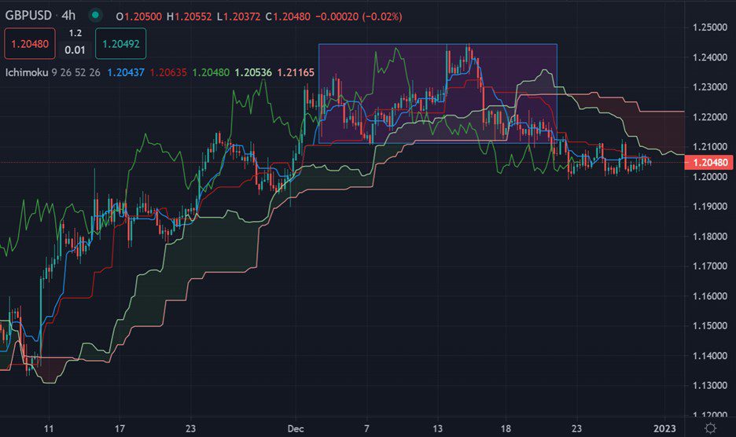736x437 pixels.
Task: Click the green market status dot
Action: (x=95, y=16)
